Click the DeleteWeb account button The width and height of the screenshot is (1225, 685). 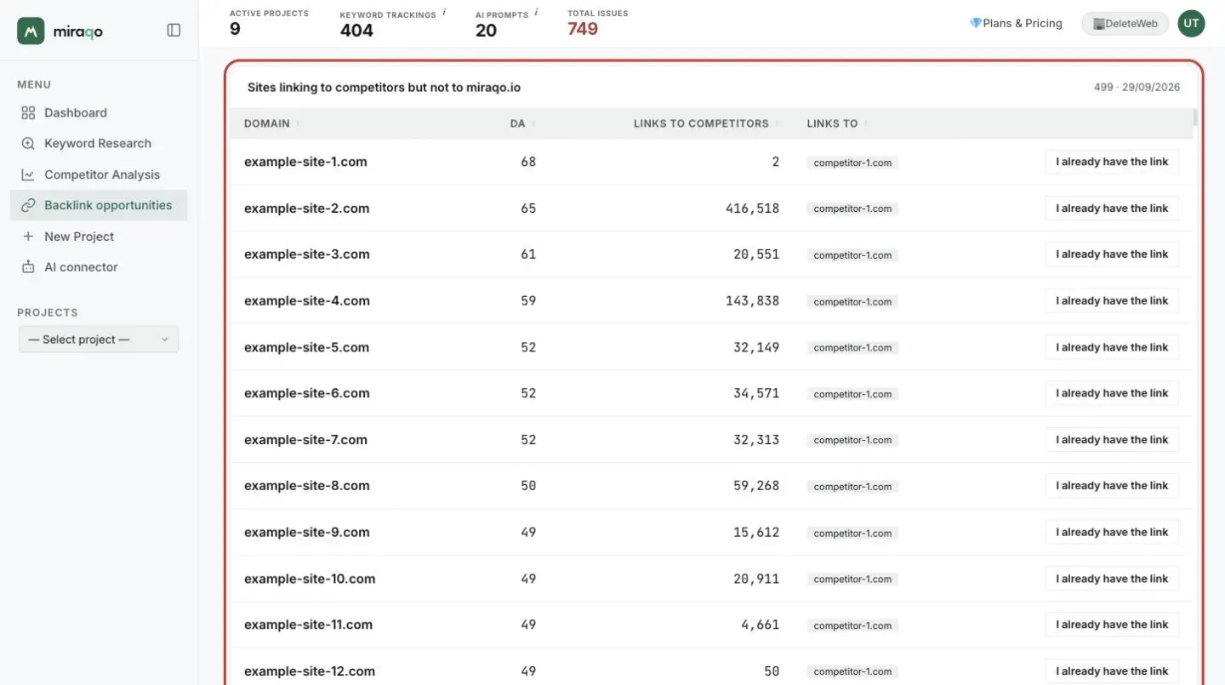(1125, 24)
